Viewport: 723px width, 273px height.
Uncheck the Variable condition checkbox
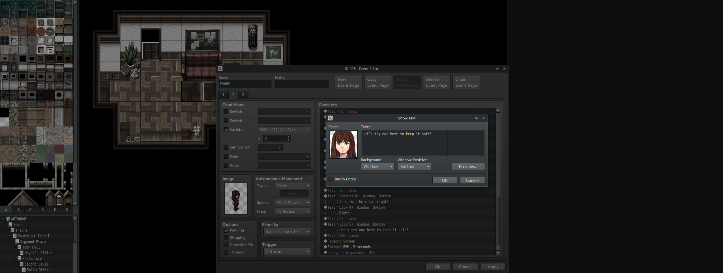(226, 130)
